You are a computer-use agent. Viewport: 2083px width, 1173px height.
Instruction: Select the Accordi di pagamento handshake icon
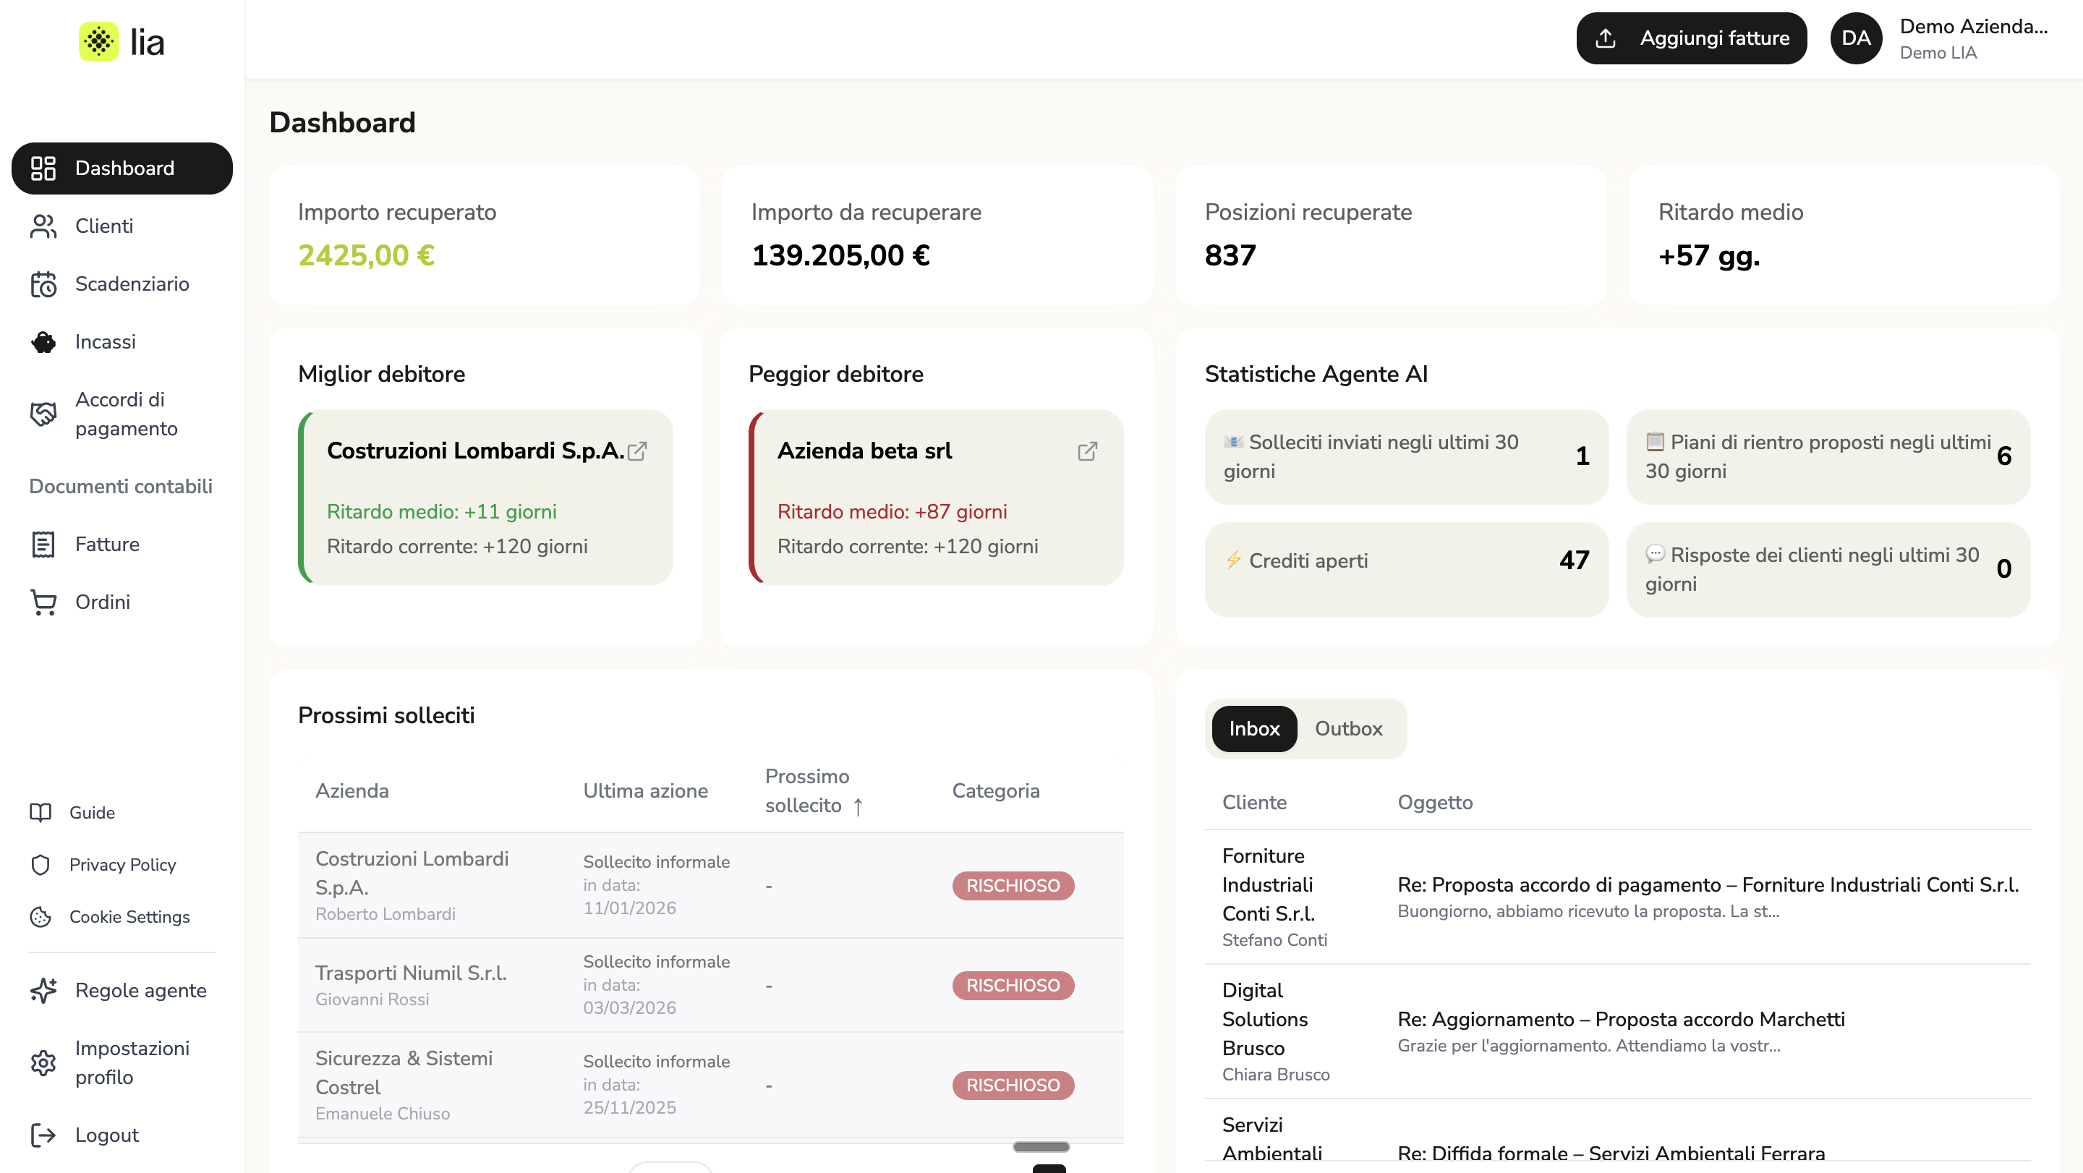pos(43,414)
